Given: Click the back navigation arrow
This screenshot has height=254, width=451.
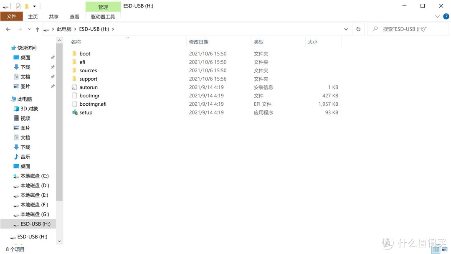Looking at the screenshot, I should click(x=8, y=29).
